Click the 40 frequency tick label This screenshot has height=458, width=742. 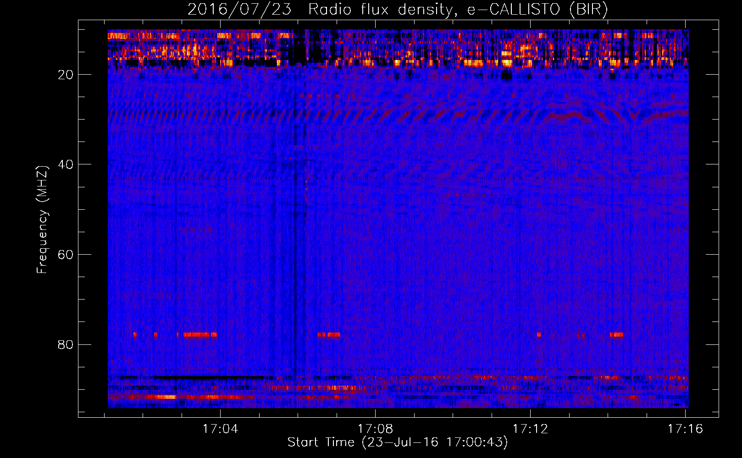(66, 164)
